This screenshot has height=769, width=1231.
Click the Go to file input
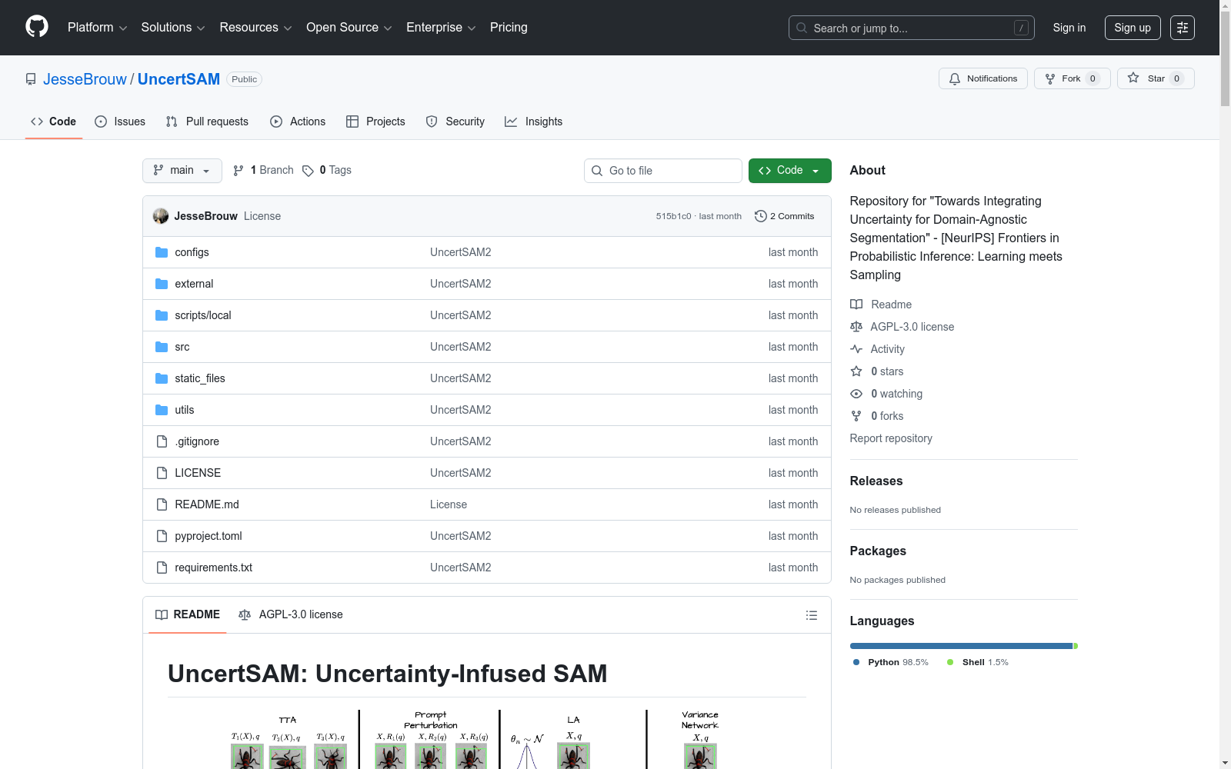point(663,171)
